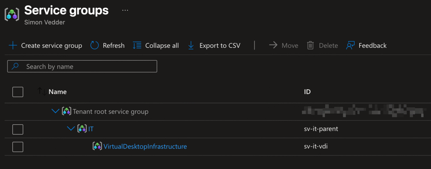Click the Move arrow icon
Screen dimensions: 431x169
[273, 45]
